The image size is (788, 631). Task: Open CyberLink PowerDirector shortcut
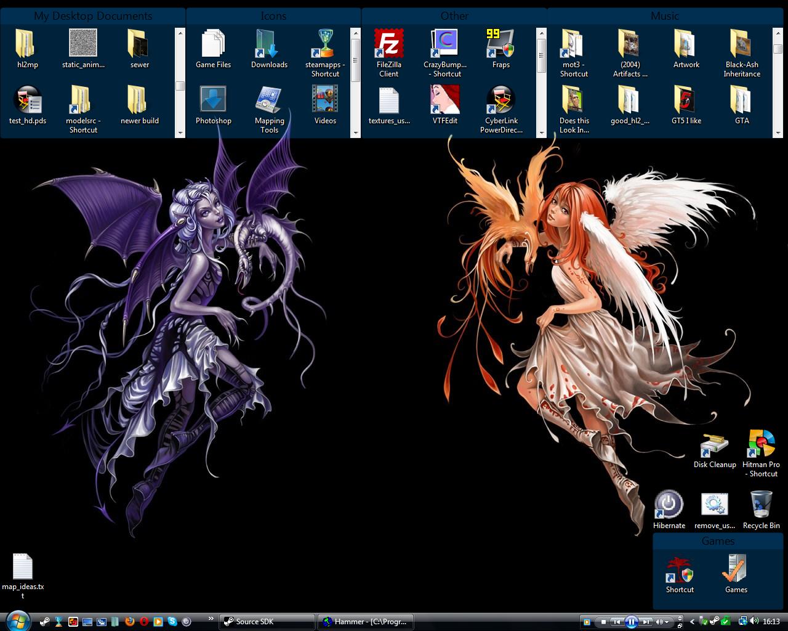pos(500,100)
